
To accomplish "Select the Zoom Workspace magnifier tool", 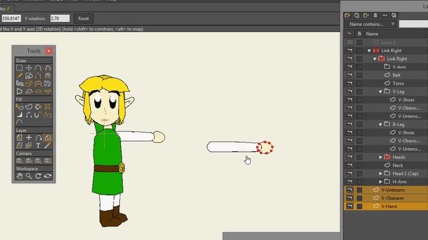I will (29, 176).
